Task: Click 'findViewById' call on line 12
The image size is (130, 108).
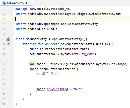Action: tap(61, 64)
